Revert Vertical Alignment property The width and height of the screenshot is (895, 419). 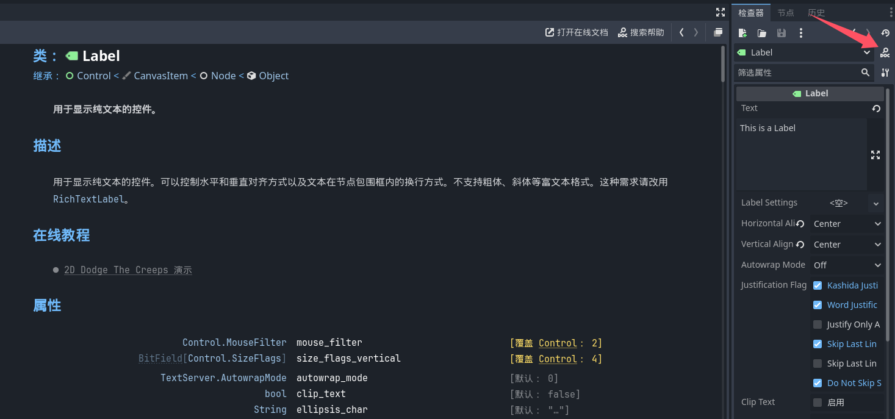coord(800,245)
